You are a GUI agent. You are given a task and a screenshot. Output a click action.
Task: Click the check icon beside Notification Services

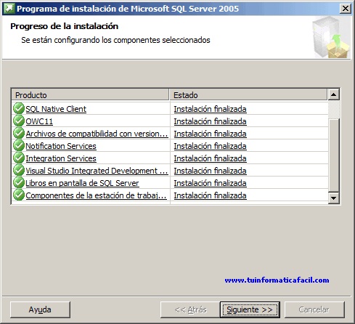point(19,145)
